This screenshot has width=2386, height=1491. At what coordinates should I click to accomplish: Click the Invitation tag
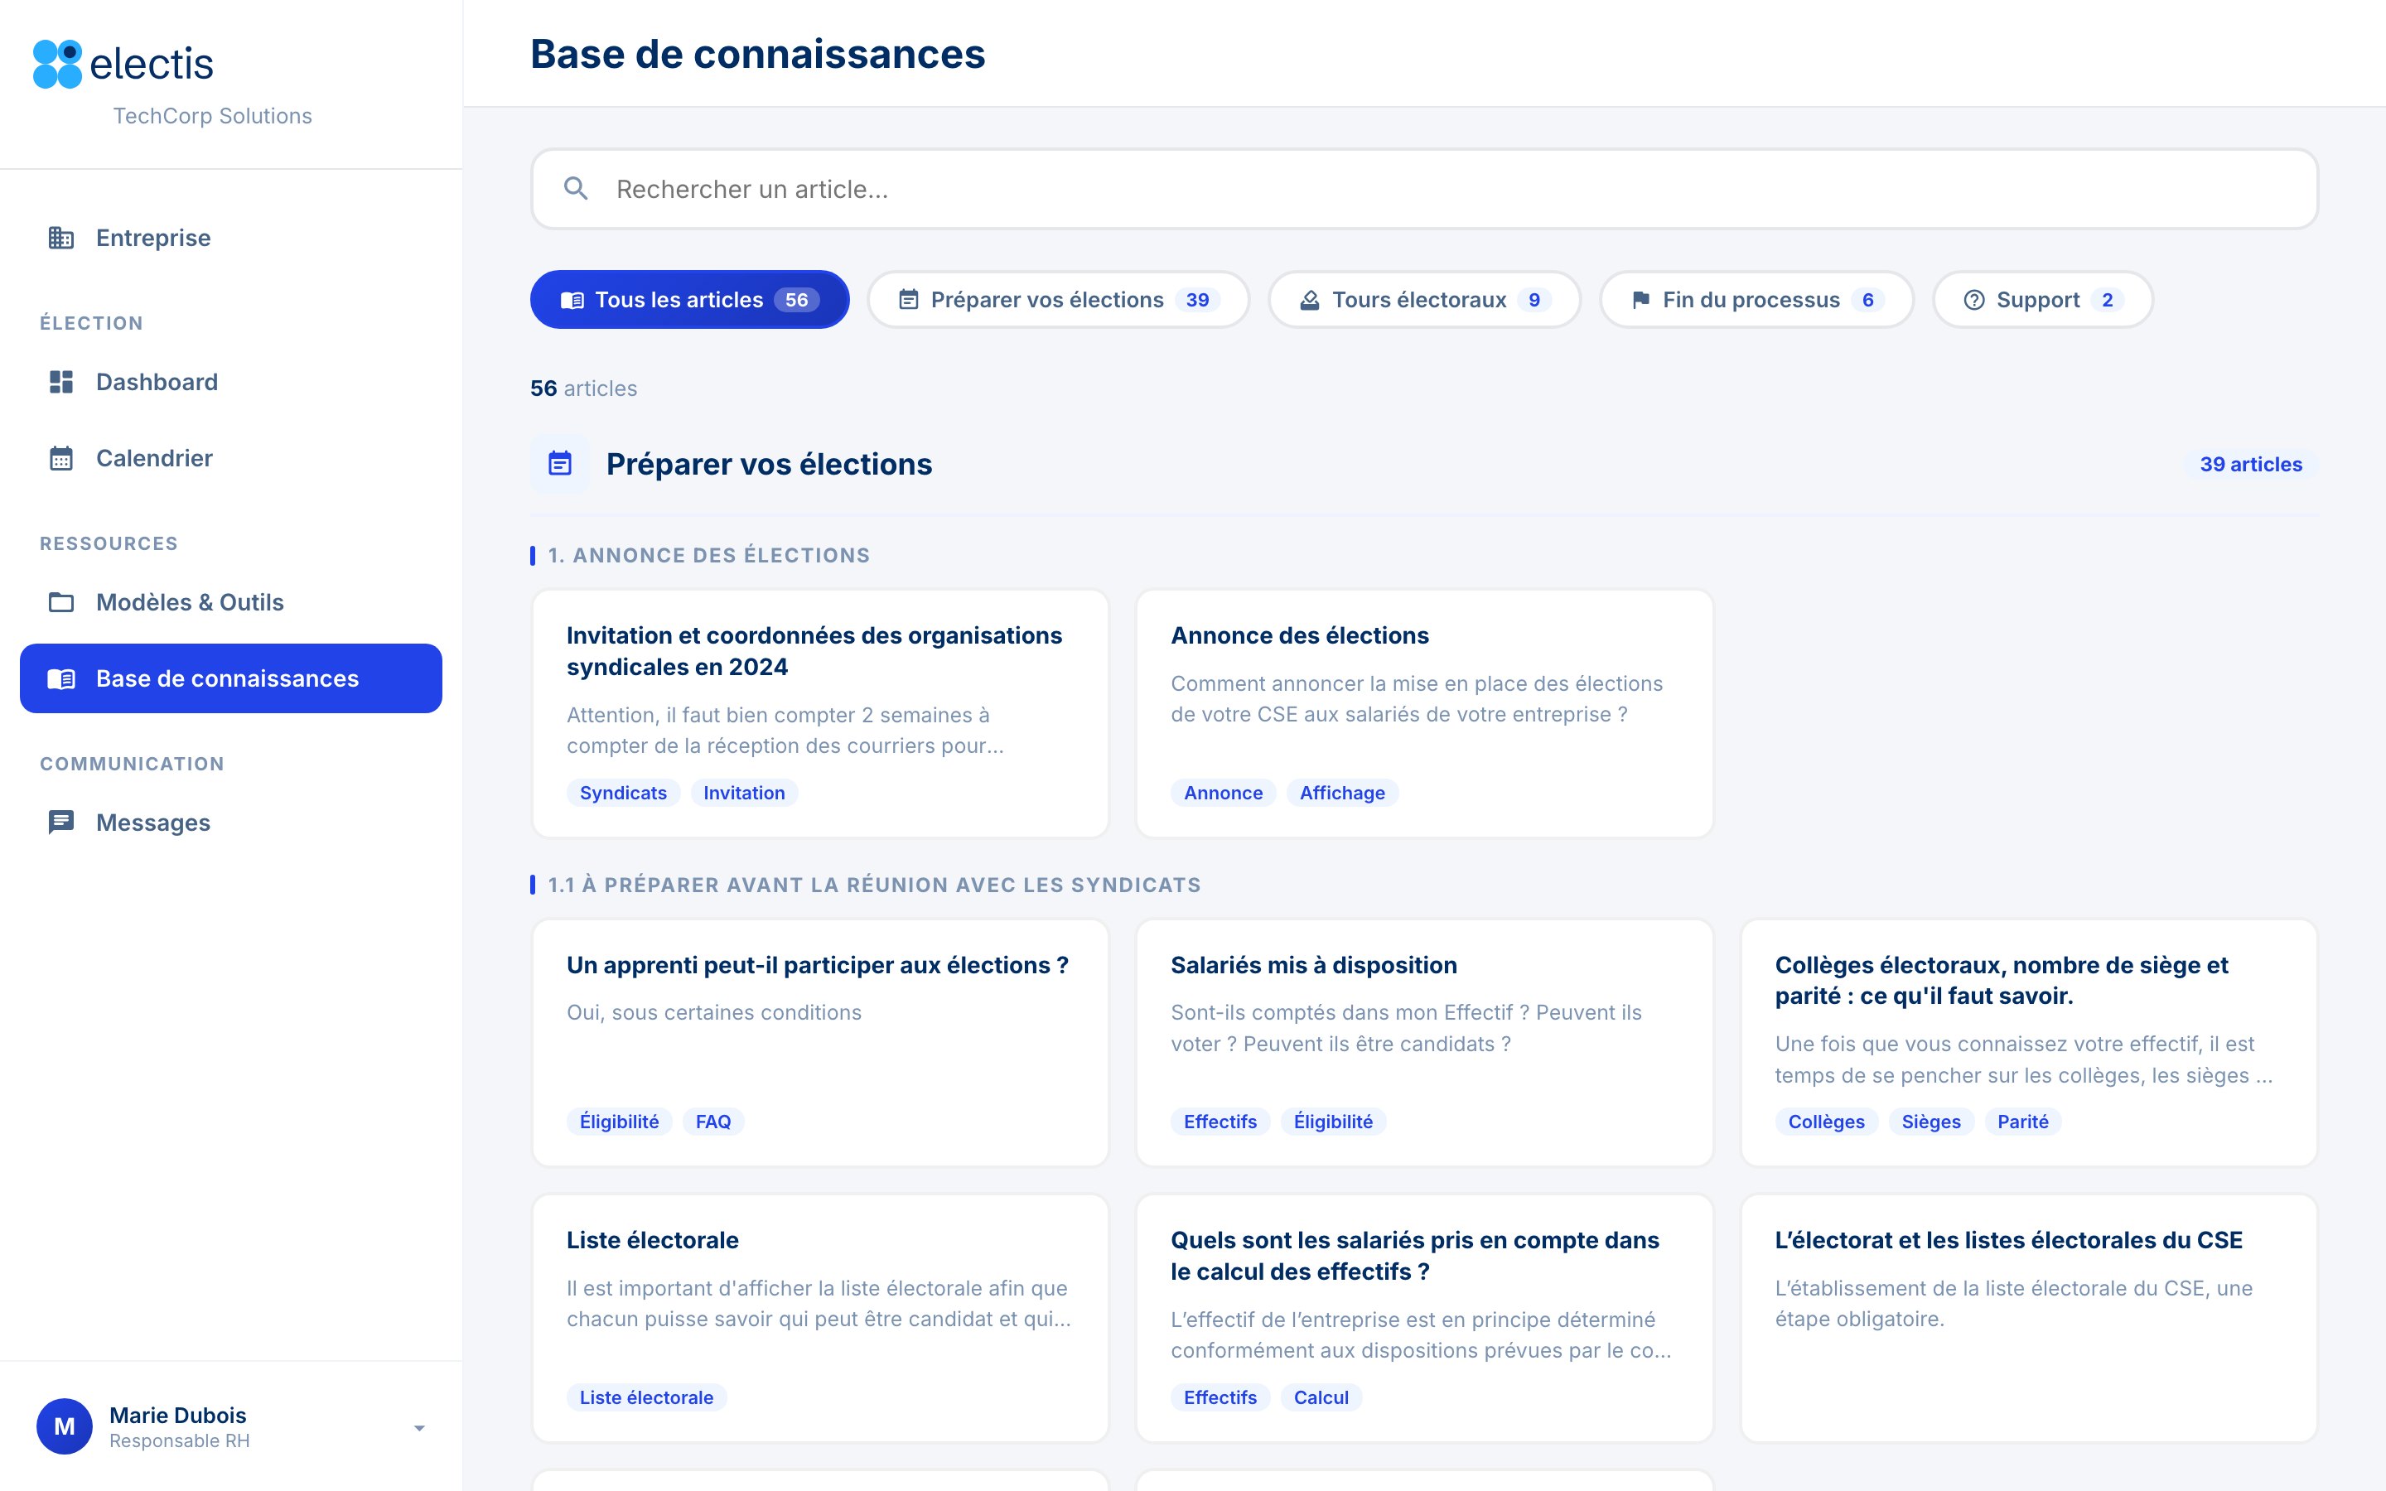coord(743,793)
